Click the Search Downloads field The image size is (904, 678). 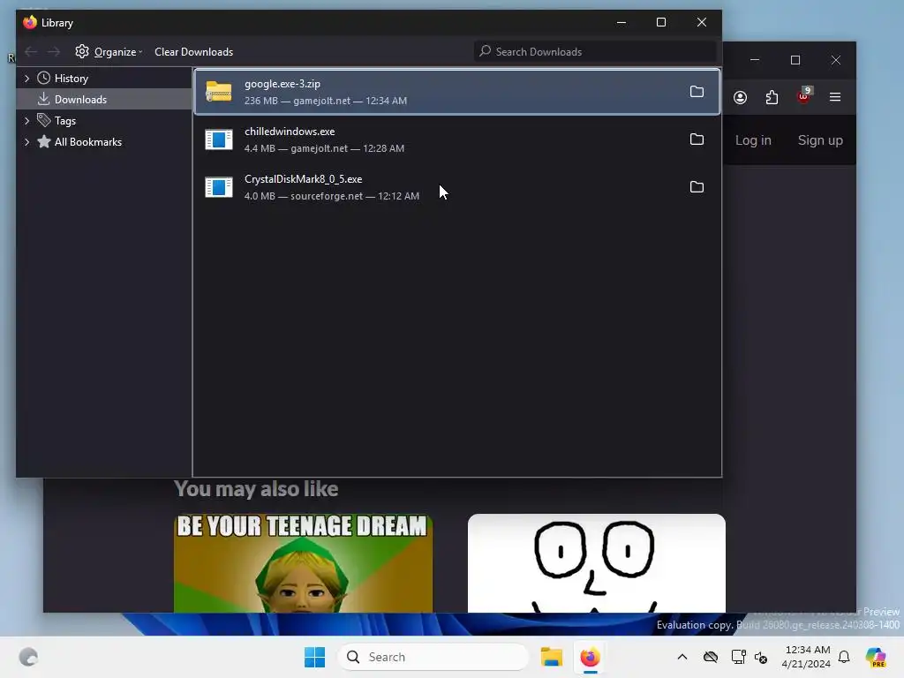(x=596, y=52)
